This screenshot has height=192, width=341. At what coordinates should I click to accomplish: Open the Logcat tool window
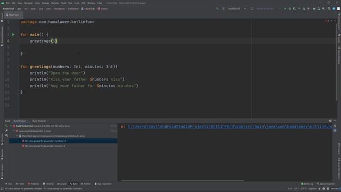pos(62,184)
